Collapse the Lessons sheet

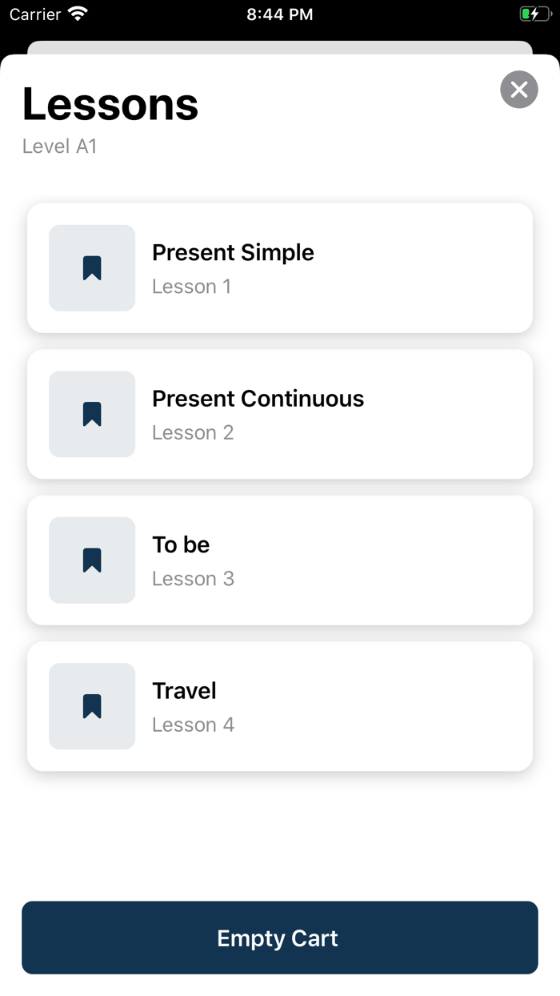tap(518, 90)
